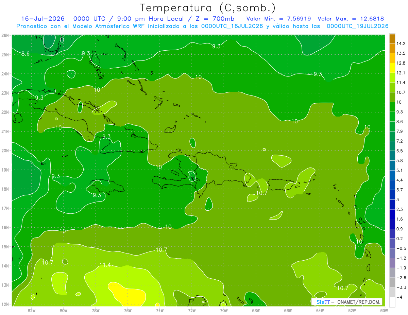Click the '24N' latitude axis label
The width and height of the screenshot is (408, 315).
(5, 74)
